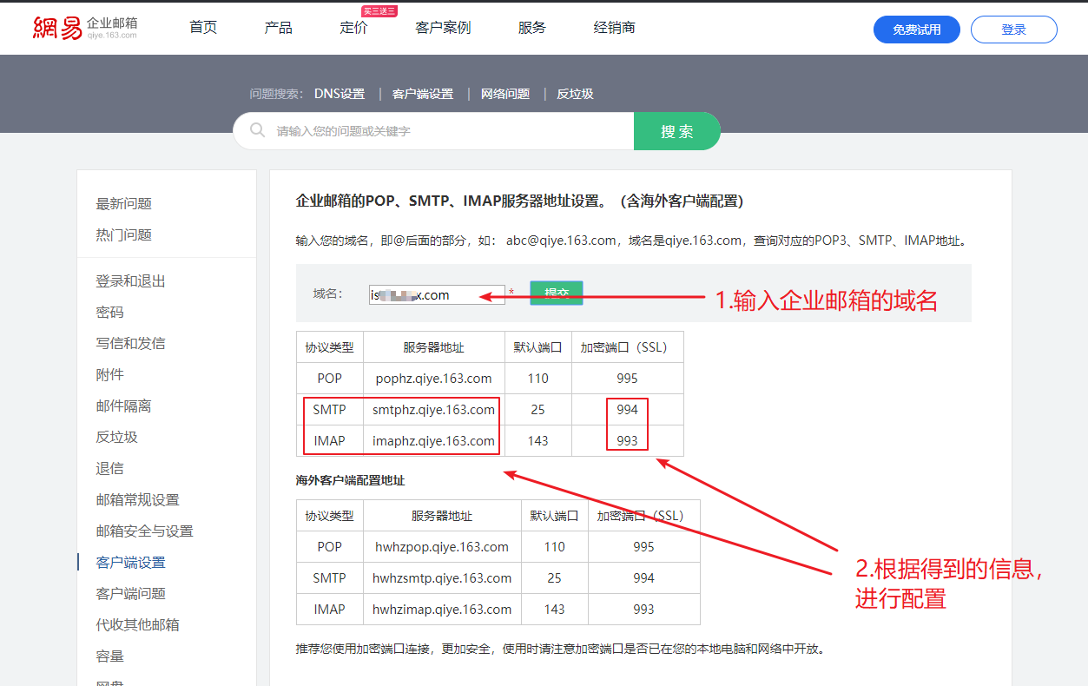Select 热门问题 in the sidebar
The width and height of the screenshot is (1088, 686).
(x=124, y=234)
